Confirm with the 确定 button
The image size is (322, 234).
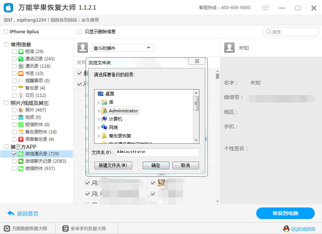point(156,165)
